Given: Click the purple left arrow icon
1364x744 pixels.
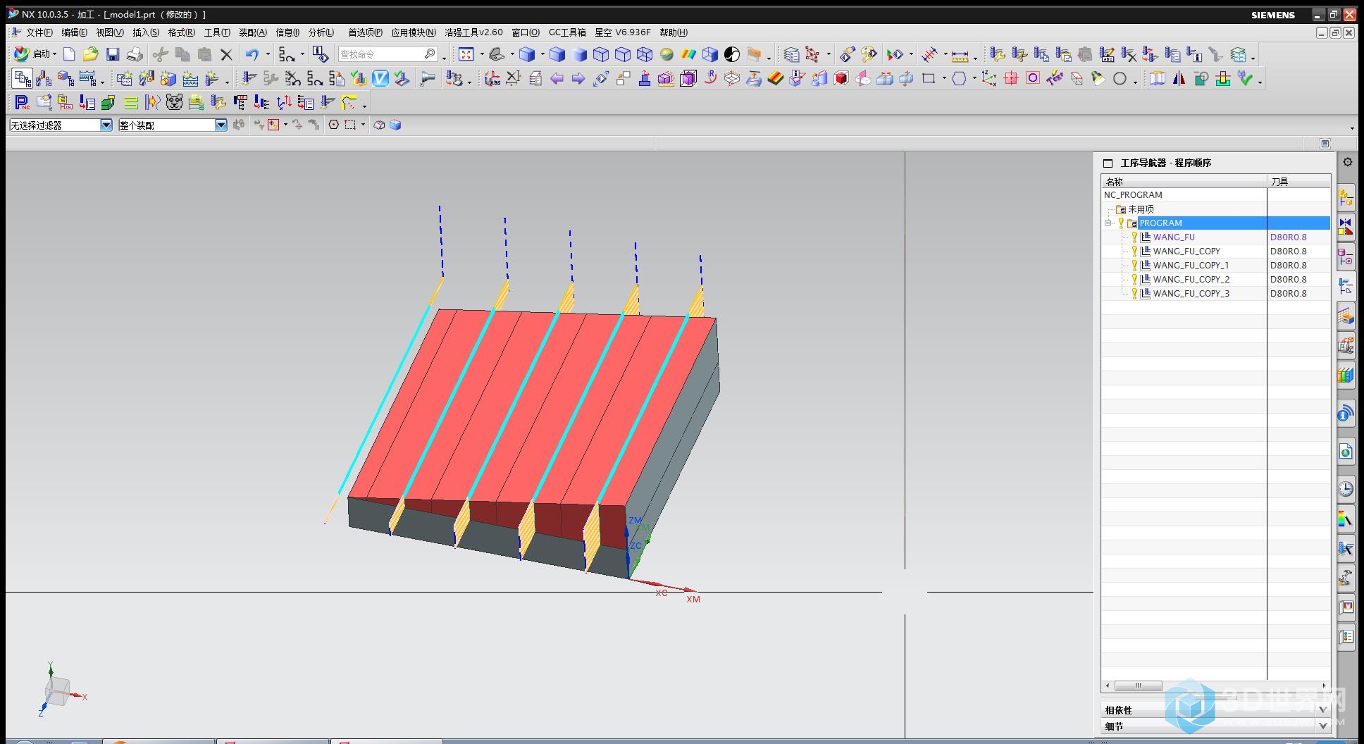Looking at the screenshot, I should 557,78.
